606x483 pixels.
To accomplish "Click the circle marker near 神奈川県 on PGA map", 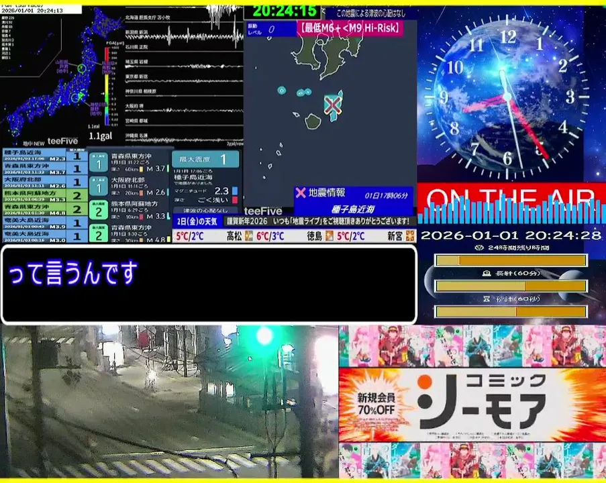I will click(75, 97).
